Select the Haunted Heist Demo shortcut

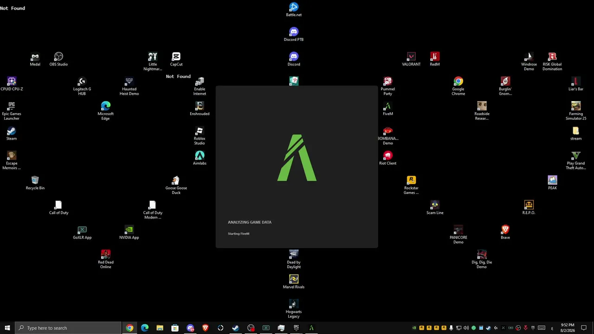pos(129,86)
